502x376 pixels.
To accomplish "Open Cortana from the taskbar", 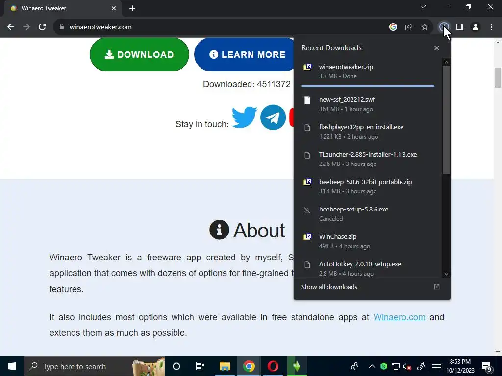I will tap(176, 366).
